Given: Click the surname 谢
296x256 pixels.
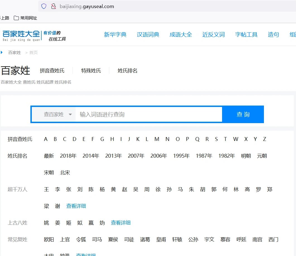Looking at the screenshot, I should (x=57, y=206).
